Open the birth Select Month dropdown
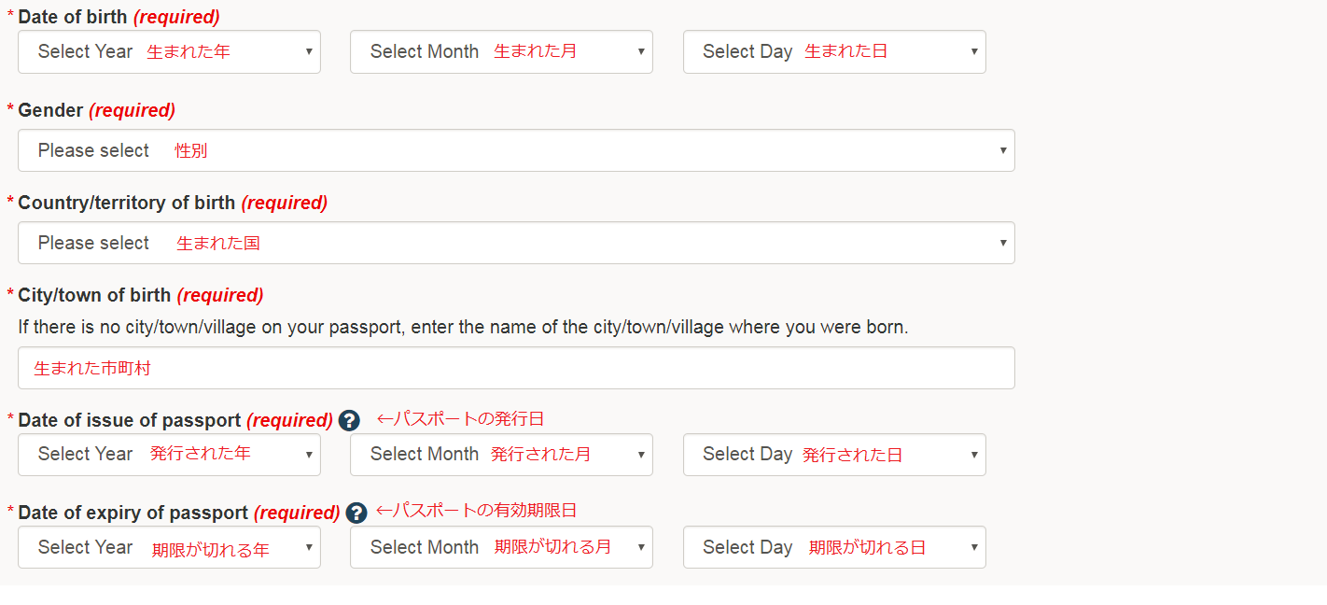This screenshot has width=1327, height=605. pos(501,51)
